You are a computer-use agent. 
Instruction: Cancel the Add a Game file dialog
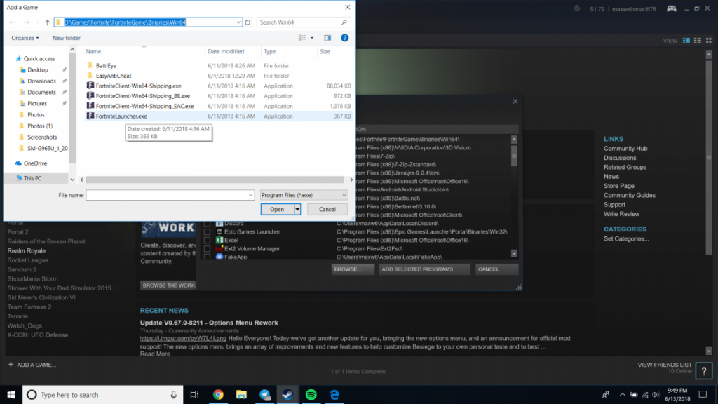(x=327, y=209)
